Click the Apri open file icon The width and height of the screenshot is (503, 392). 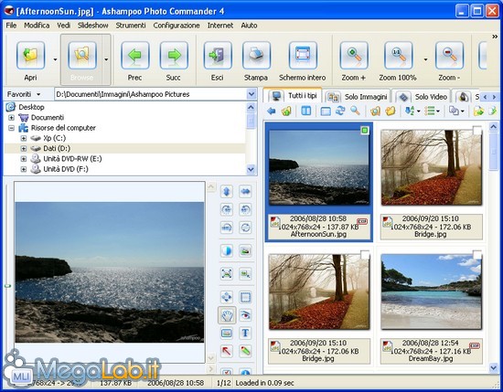point(30,55)
